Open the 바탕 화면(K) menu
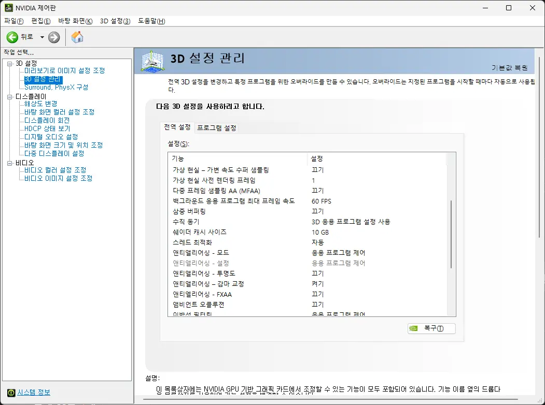This screenshot has height=405, width=545. pyautogui.click(x=75, y=21)
